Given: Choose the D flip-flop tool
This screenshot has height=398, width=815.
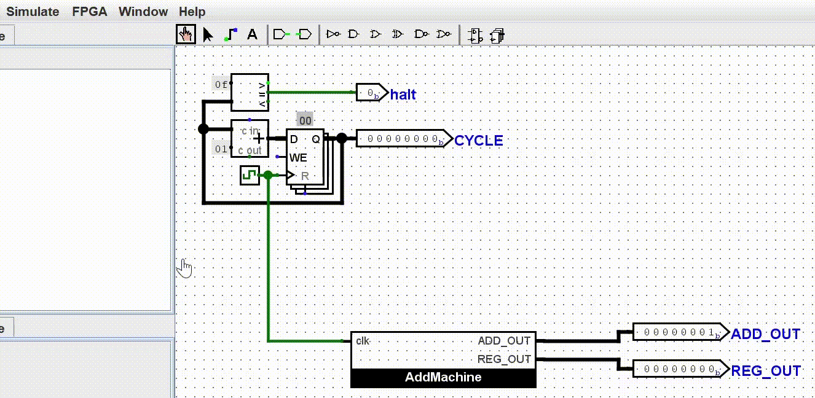Looking at the screenshot, I should coord(474,36).
